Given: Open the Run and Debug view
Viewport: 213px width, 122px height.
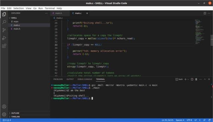Looking at the screenshot, I should click(x=4, y=38).
